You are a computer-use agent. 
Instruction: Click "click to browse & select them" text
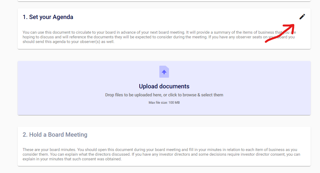(196, 95)
